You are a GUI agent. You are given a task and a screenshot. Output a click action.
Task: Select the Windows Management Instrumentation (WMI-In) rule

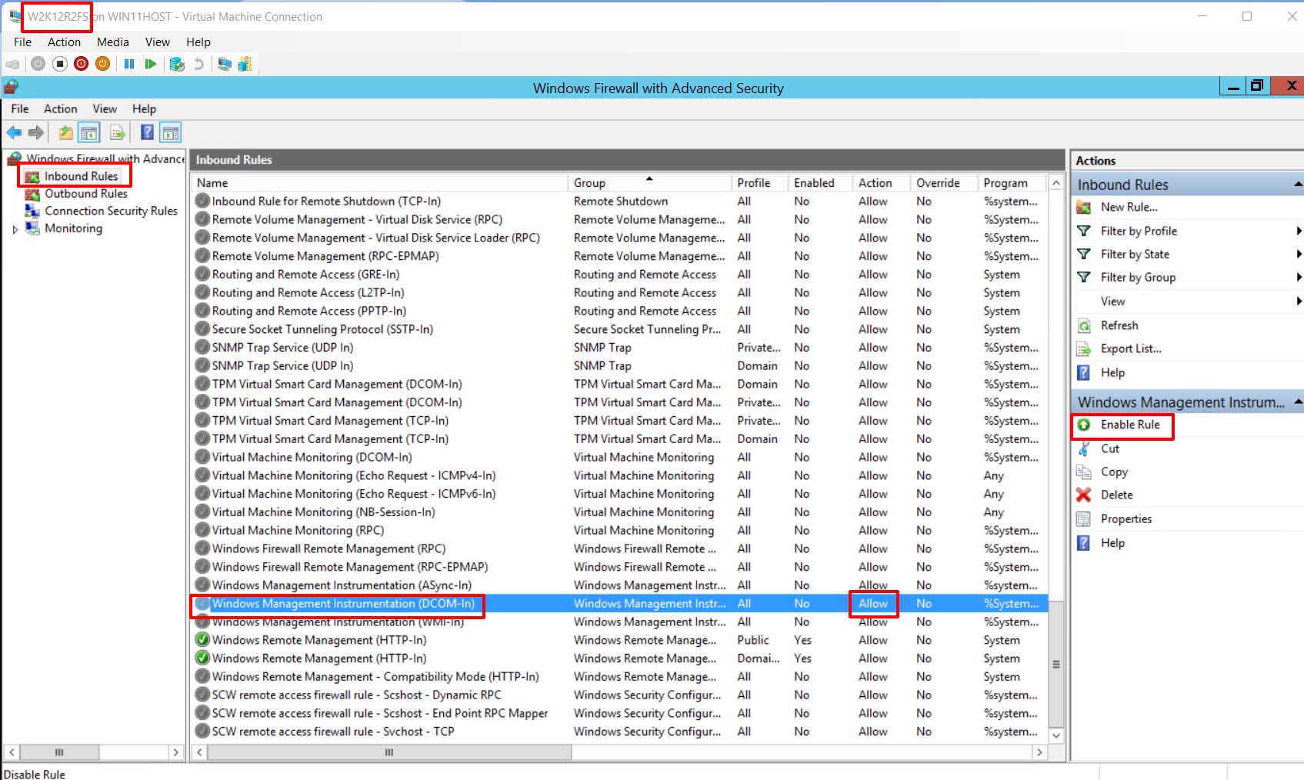point(619,622)
